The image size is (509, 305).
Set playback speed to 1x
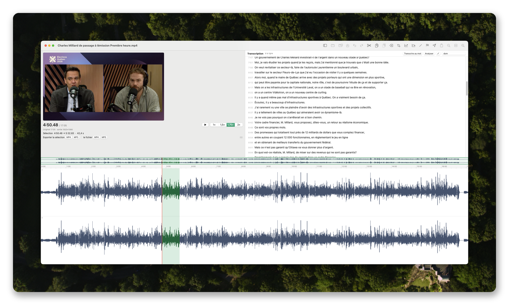coord(214,125)
